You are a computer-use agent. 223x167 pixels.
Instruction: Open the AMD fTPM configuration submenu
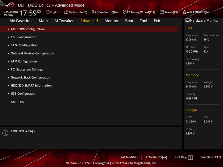[89, 29]
